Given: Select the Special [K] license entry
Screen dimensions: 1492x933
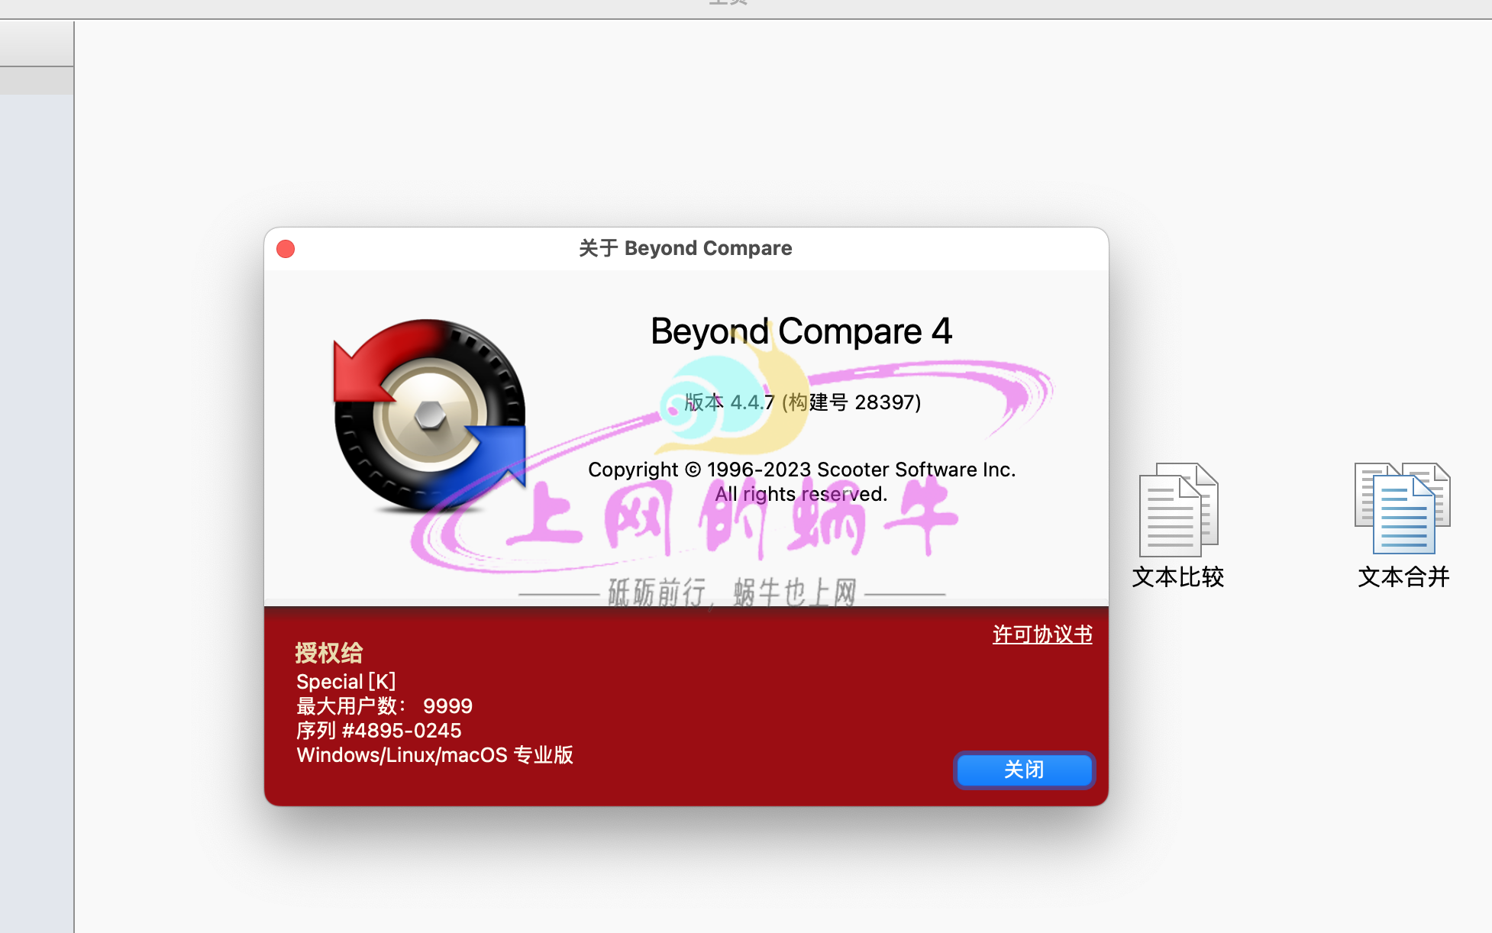Looking at the screenshot, I should tap(346, 682).
